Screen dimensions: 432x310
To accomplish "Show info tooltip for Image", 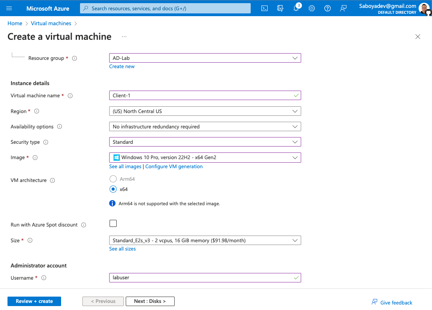I will click(35, 158).
